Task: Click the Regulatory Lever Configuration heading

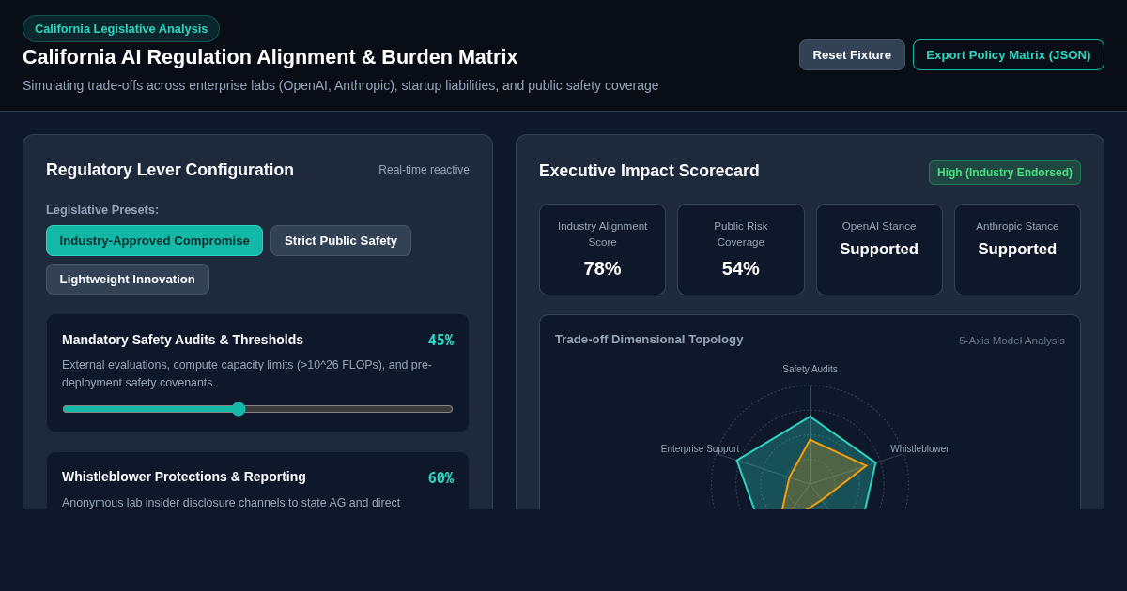Action: [170, 170]
